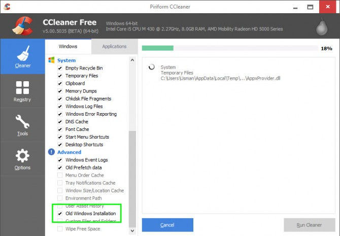This screenshot has height=236, width=340.
Task: Enable Window Size/Location Cache checkbox
Action: click(60, 190)
